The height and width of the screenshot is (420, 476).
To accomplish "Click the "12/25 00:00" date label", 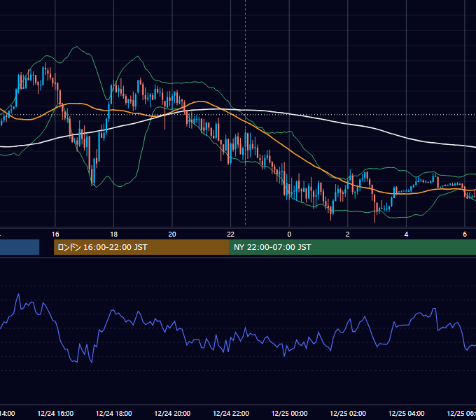I will pos(289,413).
